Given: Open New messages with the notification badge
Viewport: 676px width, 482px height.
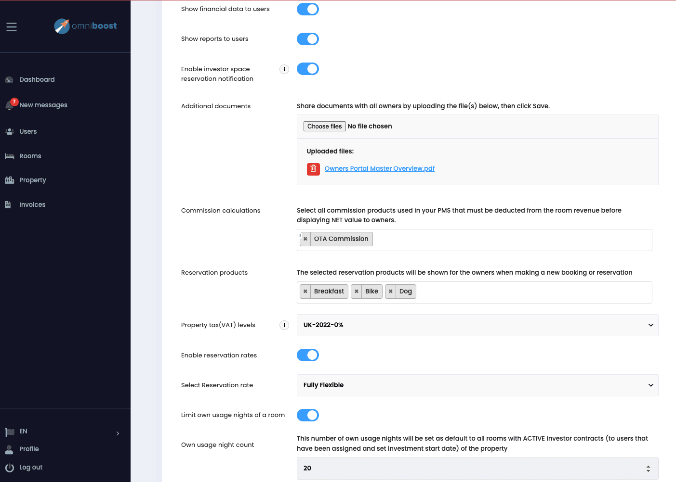Looking at the screenshot, I should [43, 105].
